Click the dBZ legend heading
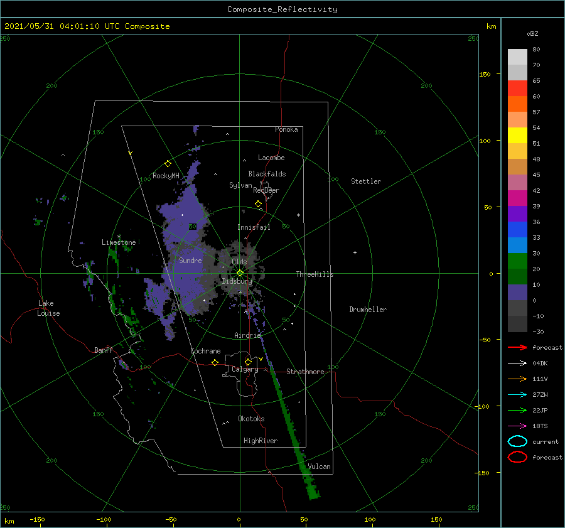 (532, 33)
